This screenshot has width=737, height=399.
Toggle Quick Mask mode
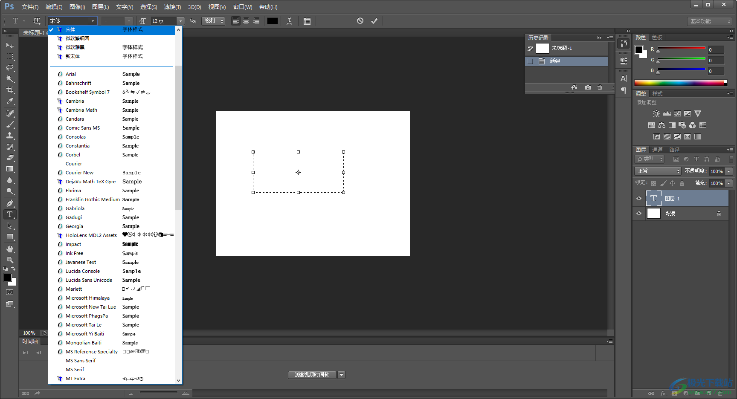10,292
